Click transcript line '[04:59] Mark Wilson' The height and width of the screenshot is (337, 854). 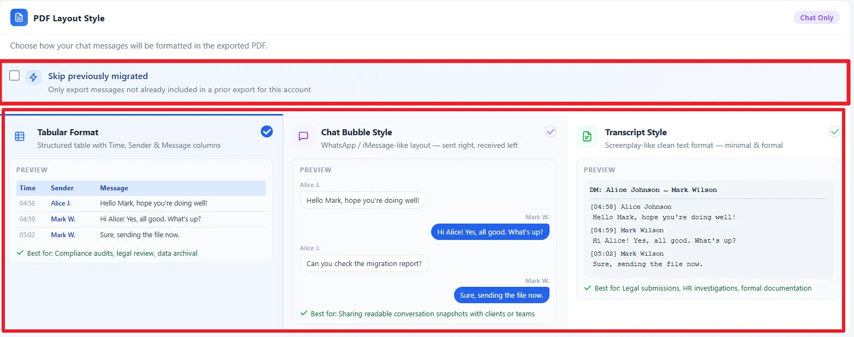click(627, 230)
